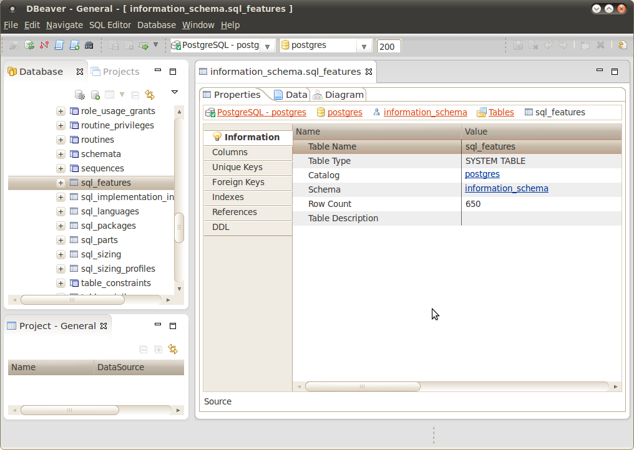Click the SQL script page icon in toolbar
This screenshot has width=634, height=450.
click(x=59, y=45)
